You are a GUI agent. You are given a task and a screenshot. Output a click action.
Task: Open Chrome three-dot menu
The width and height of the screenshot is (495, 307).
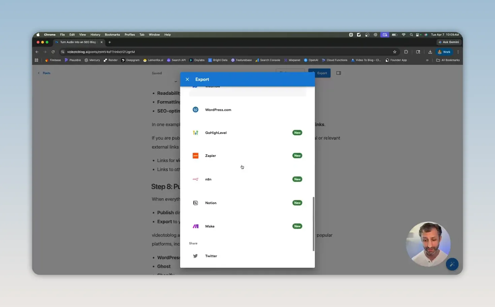pos(458,52)
